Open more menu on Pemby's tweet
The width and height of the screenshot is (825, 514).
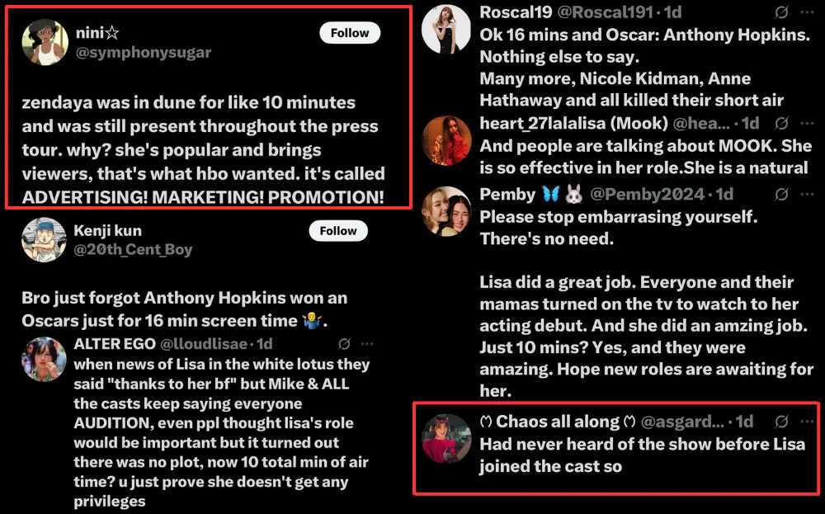(x=807, y=194)
